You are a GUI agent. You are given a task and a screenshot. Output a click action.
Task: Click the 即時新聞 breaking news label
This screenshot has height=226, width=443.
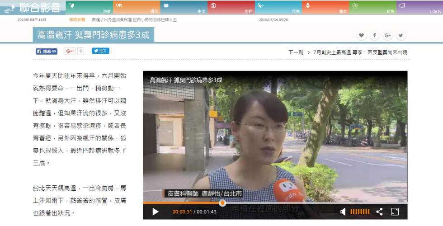77,19
